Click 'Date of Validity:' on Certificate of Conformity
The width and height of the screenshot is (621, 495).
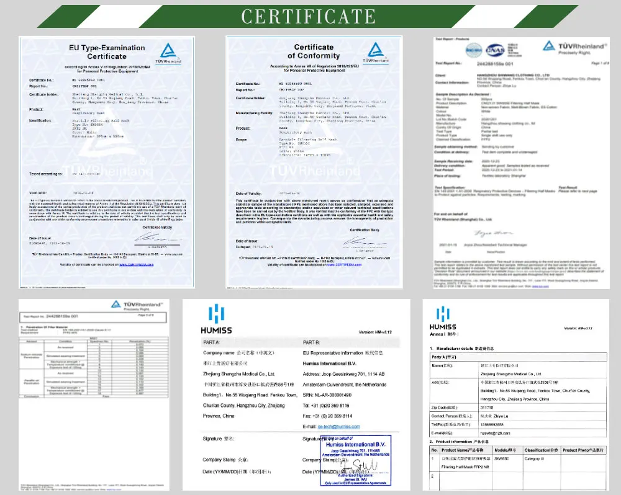coord(248,194)
